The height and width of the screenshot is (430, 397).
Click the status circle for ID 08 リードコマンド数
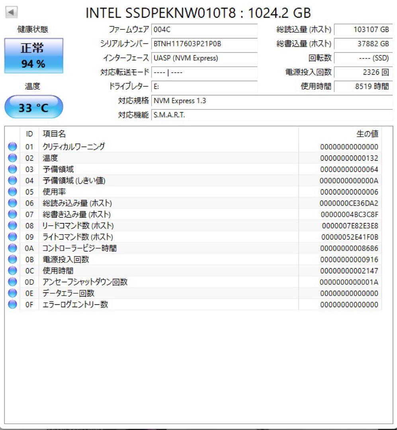pyautogui.click(x=12, y=225)
